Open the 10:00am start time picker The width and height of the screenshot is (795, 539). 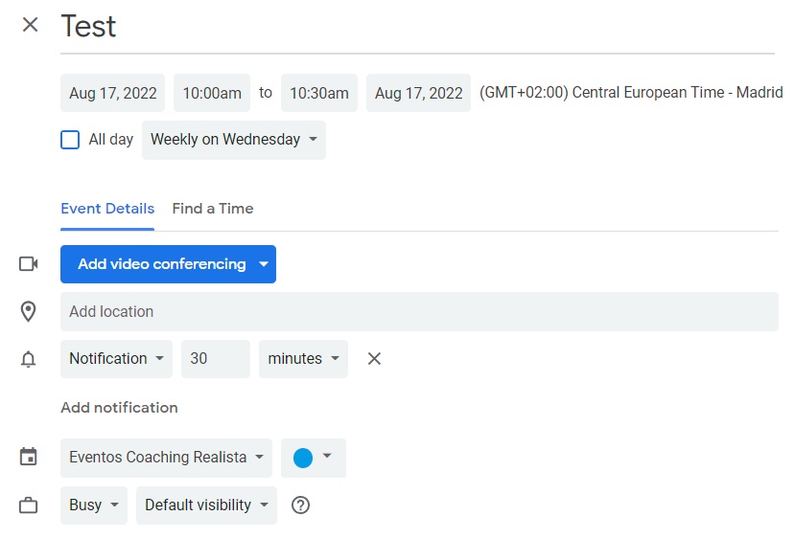pyautogui.click(x=212, y=93)
